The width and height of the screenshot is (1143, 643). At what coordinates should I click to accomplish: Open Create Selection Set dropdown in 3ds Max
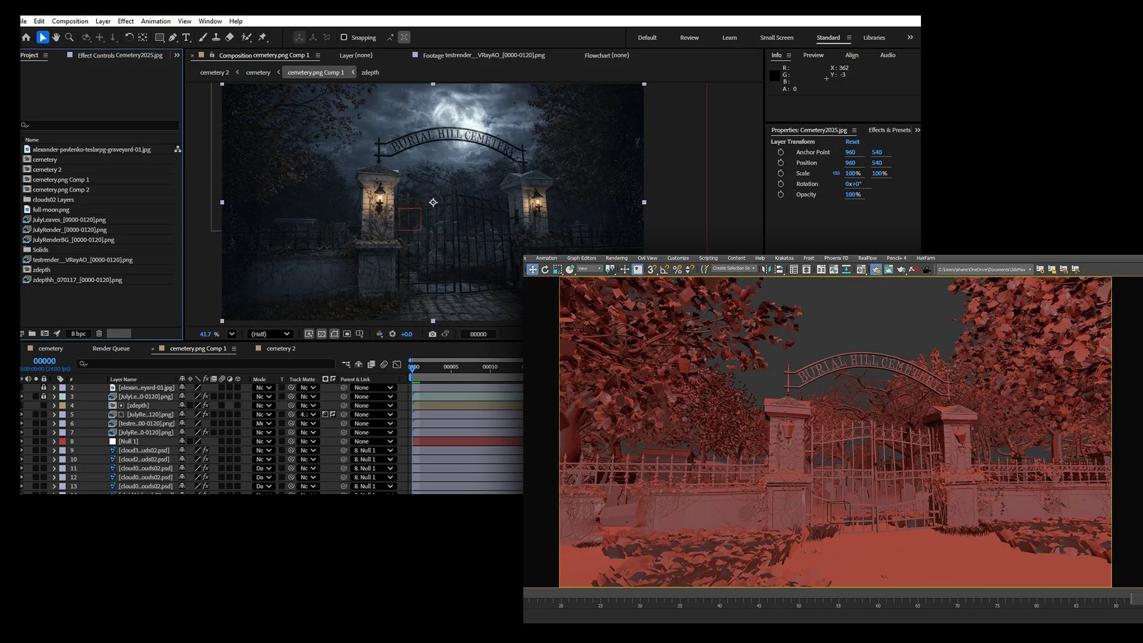[734, 269]
